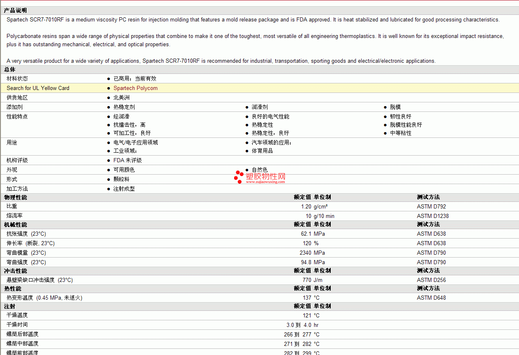Select the 弯曲模量 (23°C) label
Screen dimensions: 519x355
click(26, 253)
